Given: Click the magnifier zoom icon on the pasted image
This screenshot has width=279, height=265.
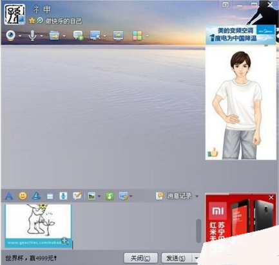Looking at the screenshot, I should tap(64, 241).
